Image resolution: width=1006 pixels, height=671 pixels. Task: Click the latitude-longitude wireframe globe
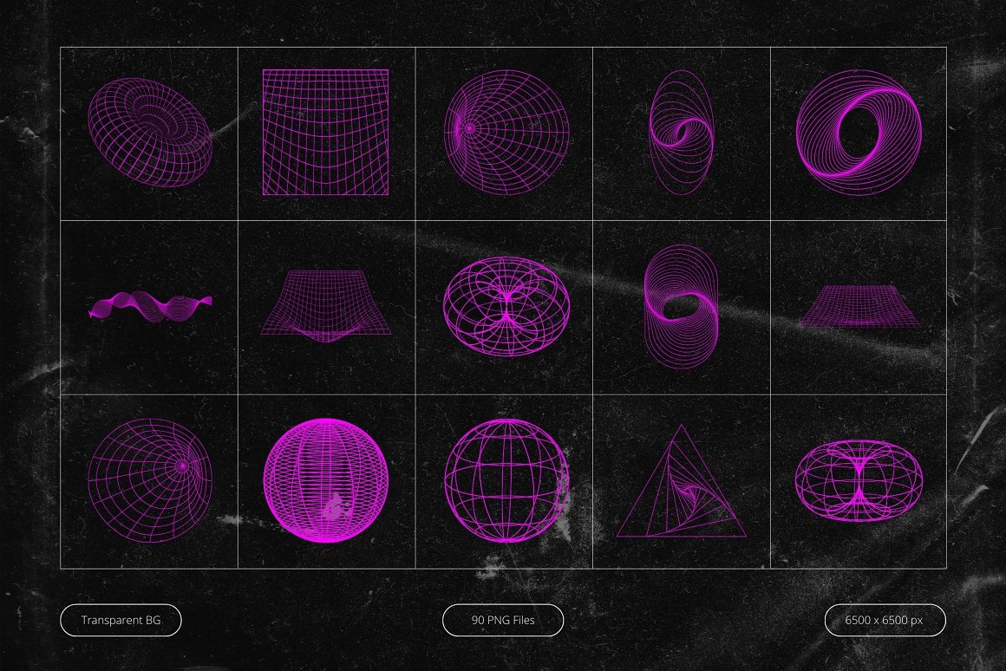(x=506, y=480)
